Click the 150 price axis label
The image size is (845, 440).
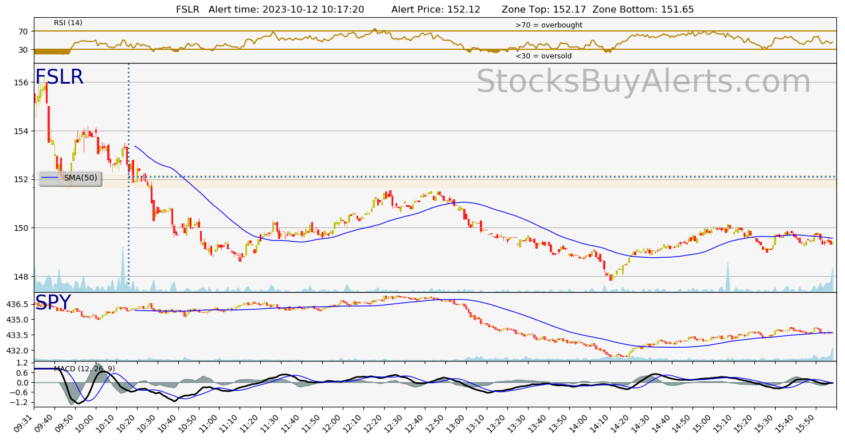point(21,228)
